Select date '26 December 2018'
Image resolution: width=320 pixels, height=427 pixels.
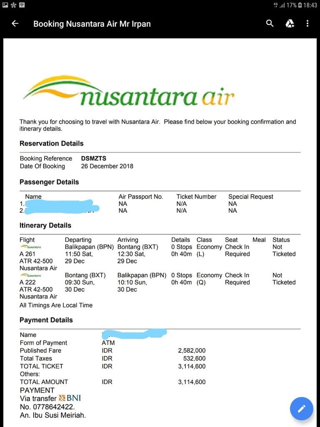click(107, 166)
